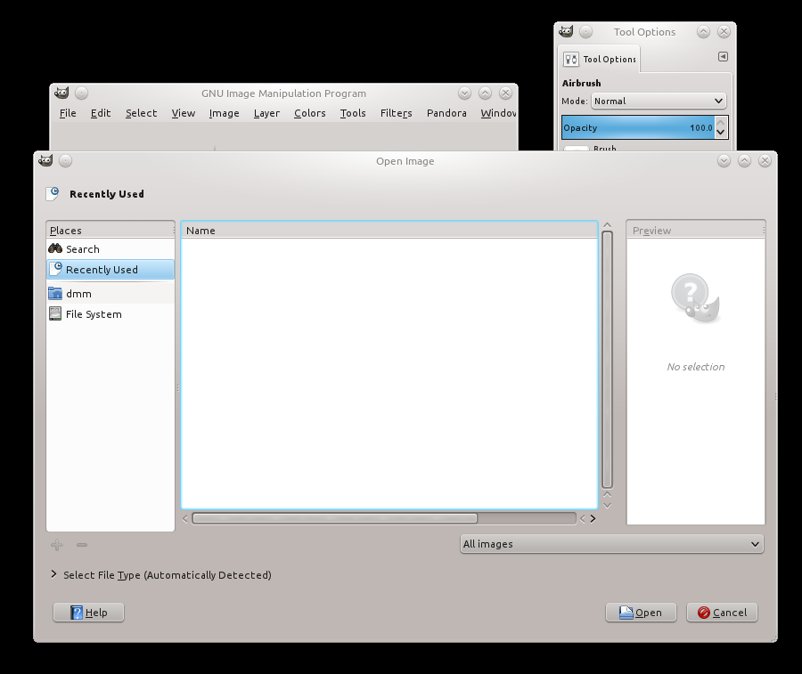This screenshot has width=802, height=674.
Task: Click the Tool Options tab icon
Action: click(571, 60)
